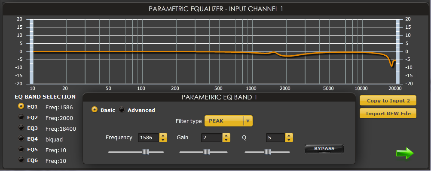
Task: Click the Freq:10 text beside EQ5
Action: tap(56, 150)
